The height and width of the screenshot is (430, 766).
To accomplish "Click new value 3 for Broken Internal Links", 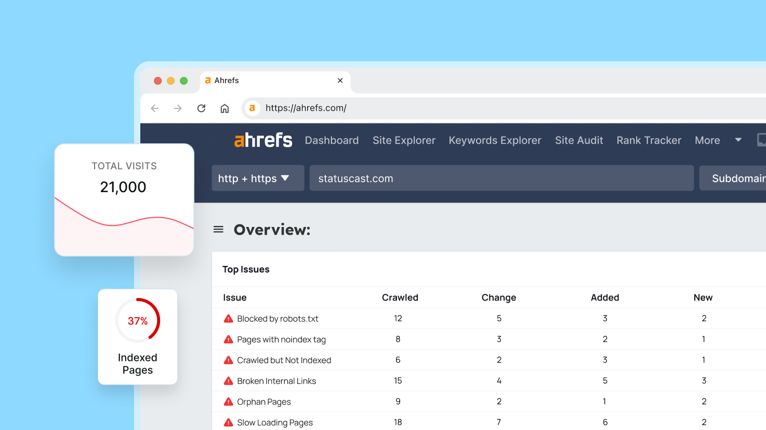I will point(704,381).
